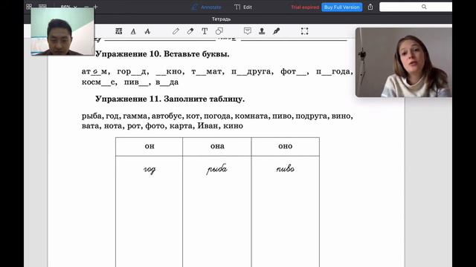Select the underline text tool
This screenshot has height=267, width=476.
point(133,31)
